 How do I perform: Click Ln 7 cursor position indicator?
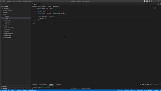[120, 90]
